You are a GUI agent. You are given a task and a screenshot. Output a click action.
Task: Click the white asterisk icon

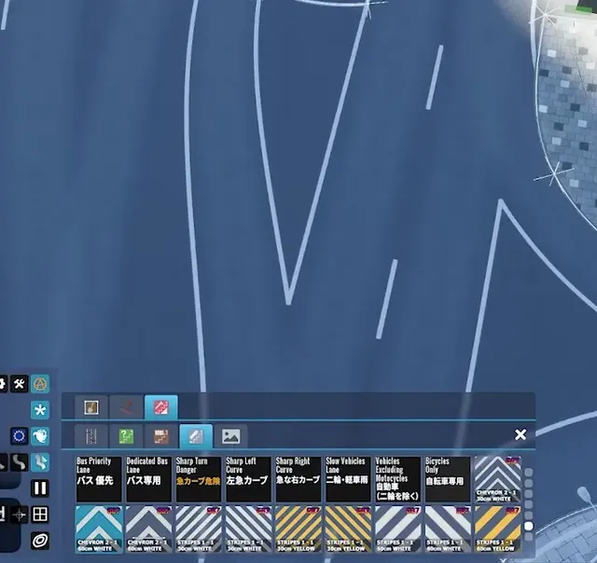point(40,410)
